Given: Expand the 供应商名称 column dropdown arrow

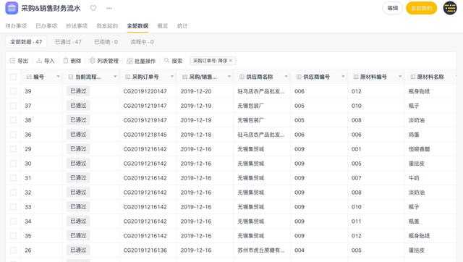Looking at the screenshot, I should pyautogui.click(x=286, y=77).
